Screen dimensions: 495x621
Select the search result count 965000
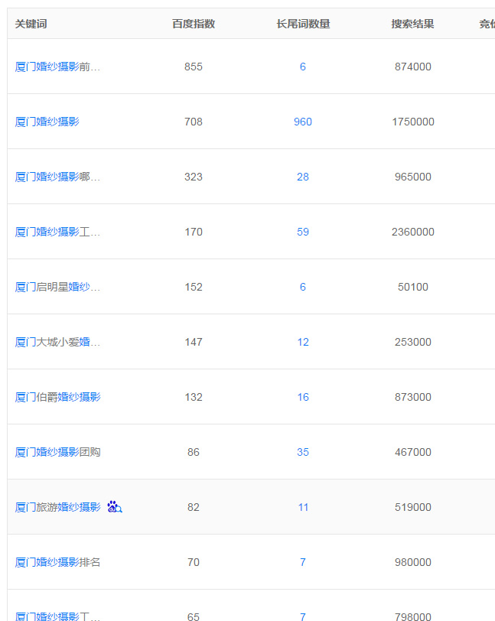pyautogui.click(x=413, y=177)
